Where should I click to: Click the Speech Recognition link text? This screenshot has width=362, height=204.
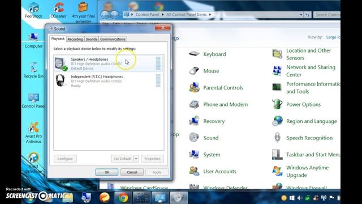tap(309, 138)
